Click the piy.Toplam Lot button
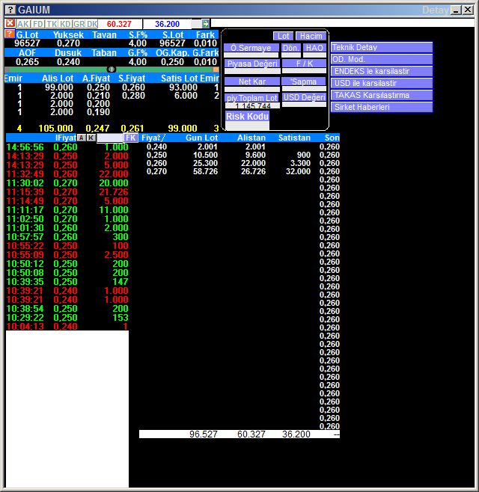This screenshot has height=492, width=479. [x=252, y=98]
